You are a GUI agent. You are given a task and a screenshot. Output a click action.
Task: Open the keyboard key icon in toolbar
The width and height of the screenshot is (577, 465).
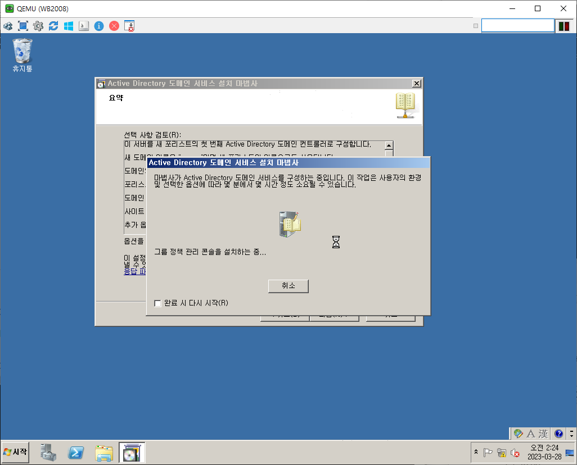click(x=84, y=26)
